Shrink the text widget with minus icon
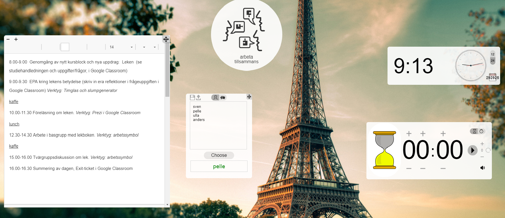 [8, 39]
